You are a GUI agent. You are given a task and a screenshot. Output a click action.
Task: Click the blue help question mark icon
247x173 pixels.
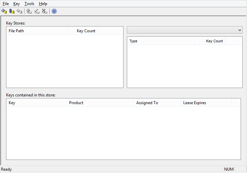(54, 11)
